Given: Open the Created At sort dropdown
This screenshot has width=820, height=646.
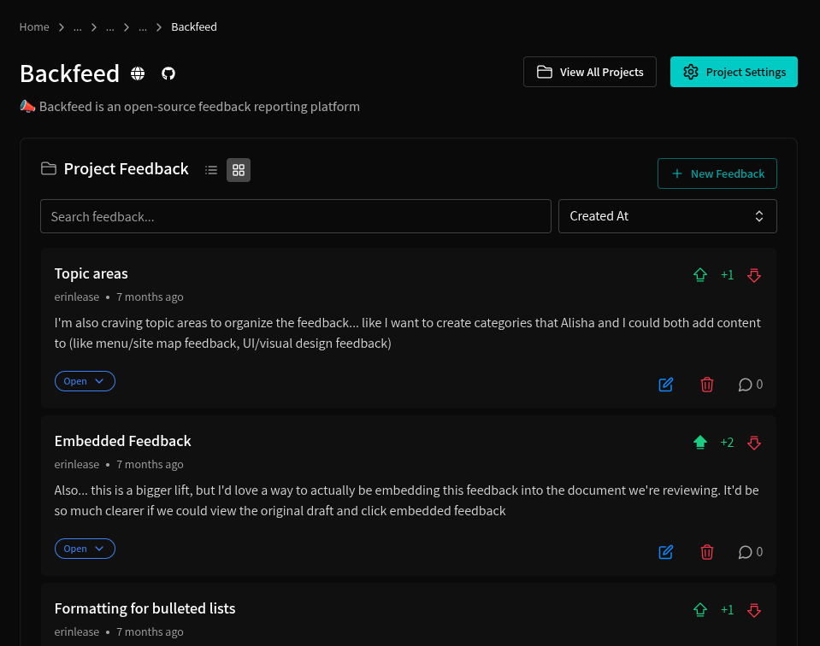Looking at the screenshot, I should [x=667, y=216].
